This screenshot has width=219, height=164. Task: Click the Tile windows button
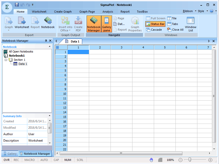[172, 18]
